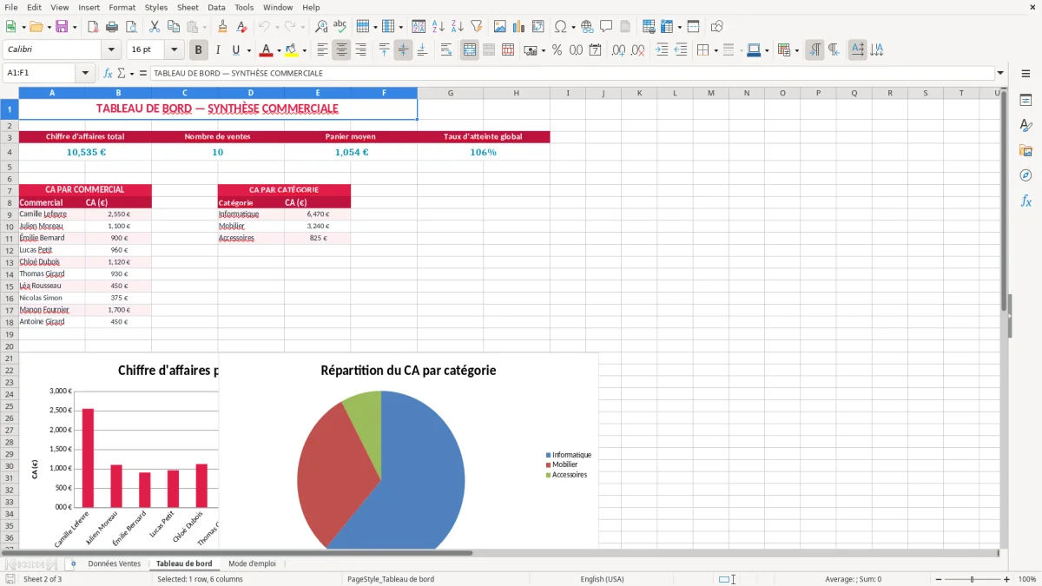Click the Copy icon
1042x586 pixels.
pos(173,26)
